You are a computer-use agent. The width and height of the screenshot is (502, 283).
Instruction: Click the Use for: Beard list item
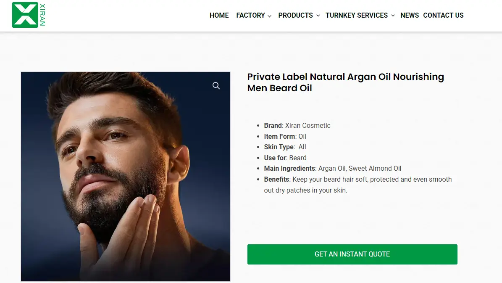pyautogui.click(x=285, y=158)
